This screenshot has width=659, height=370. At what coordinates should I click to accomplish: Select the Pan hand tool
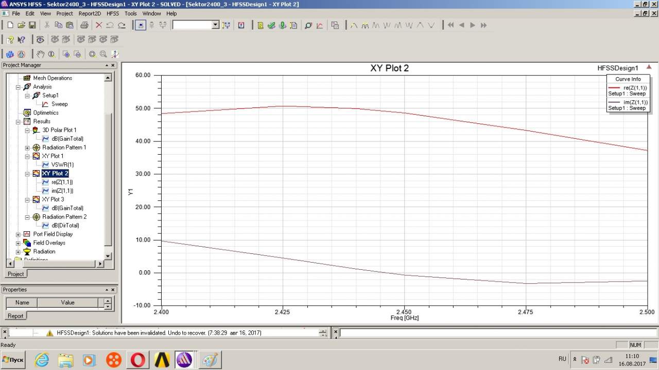(41, 54)
